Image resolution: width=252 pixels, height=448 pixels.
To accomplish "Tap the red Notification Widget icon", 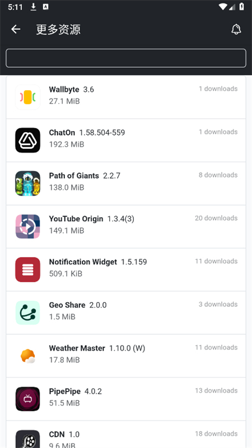I will point(27,270).
